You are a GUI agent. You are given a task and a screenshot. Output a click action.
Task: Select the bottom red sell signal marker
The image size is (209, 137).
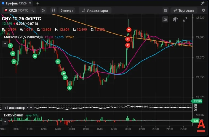pos(128,45)
